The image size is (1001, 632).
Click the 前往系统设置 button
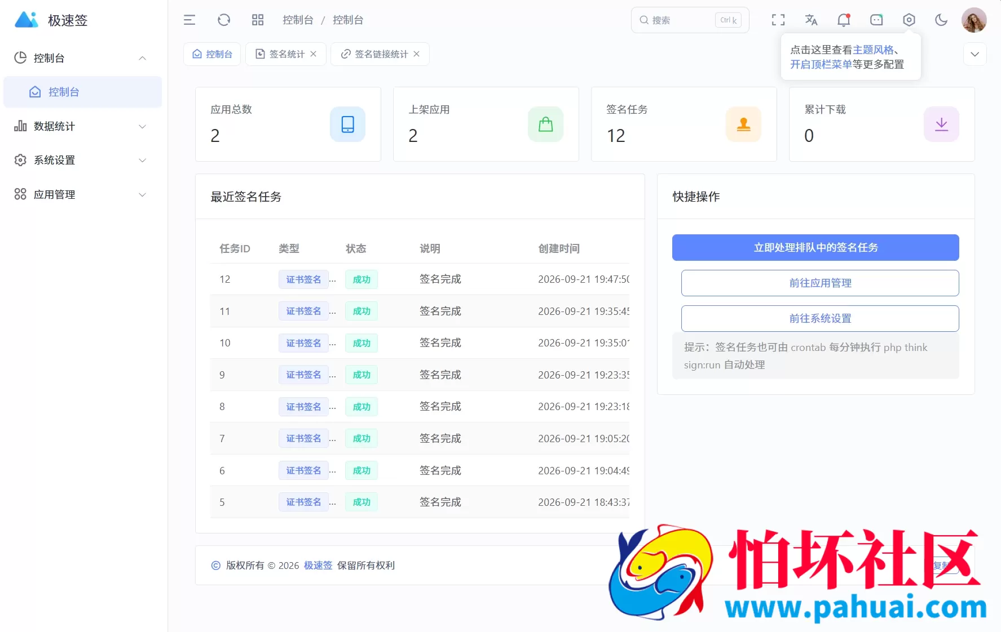click(820, 318)
